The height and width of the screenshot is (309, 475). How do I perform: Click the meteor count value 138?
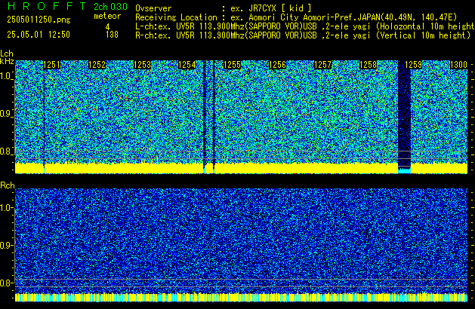pos(112,35)
